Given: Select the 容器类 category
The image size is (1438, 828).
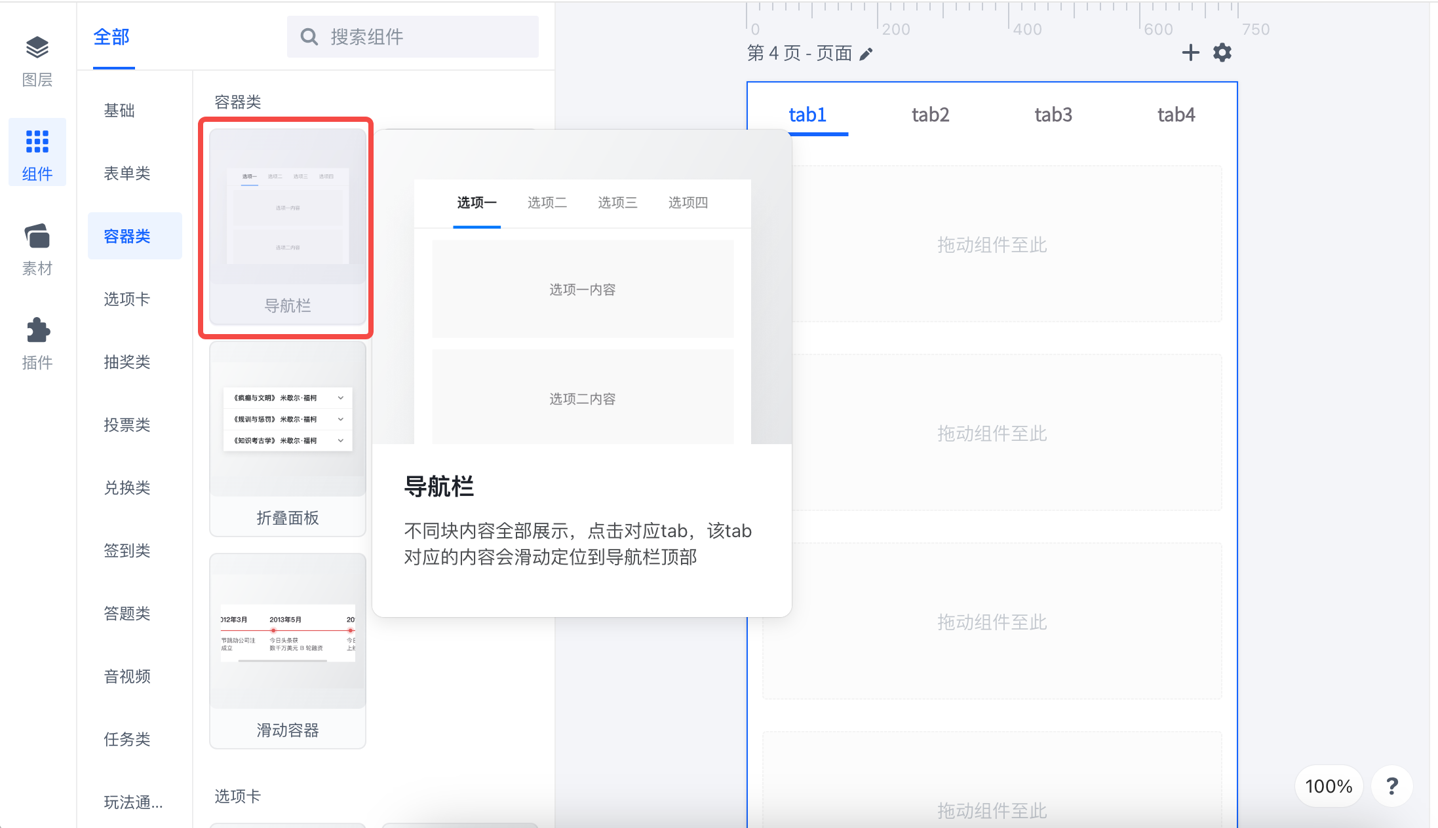Looking at the screenshot, I should [134, 236].
